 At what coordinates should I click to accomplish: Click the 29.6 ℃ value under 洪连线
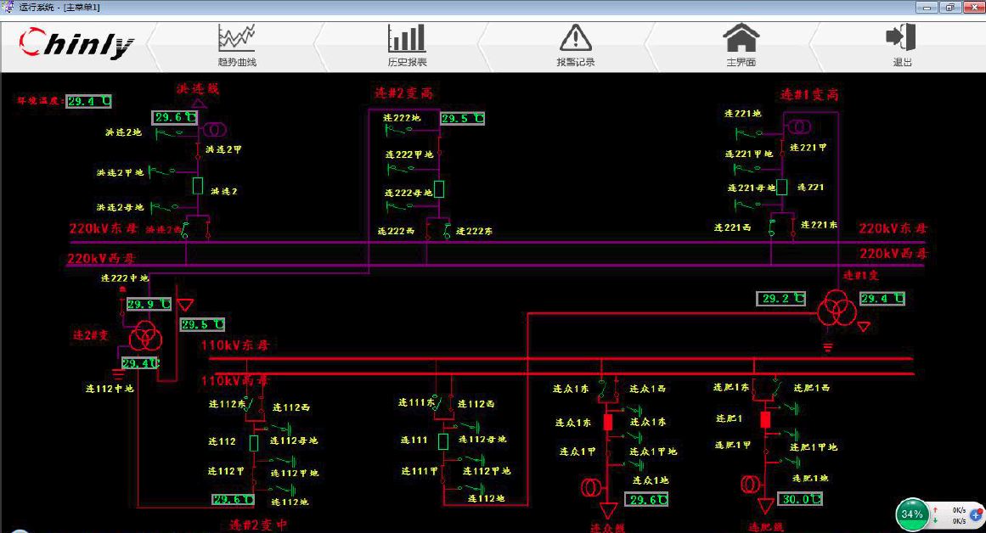(x=176, y=117)
